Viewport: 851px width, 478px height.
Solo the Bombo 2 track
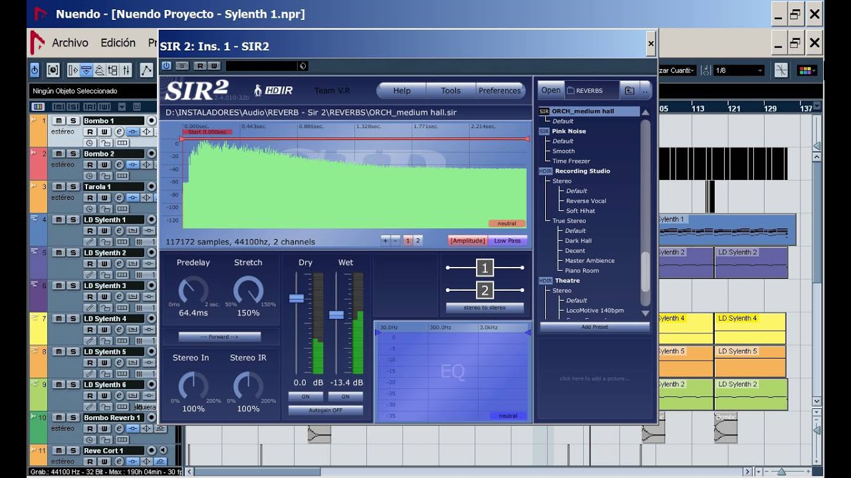pos(72,154)
